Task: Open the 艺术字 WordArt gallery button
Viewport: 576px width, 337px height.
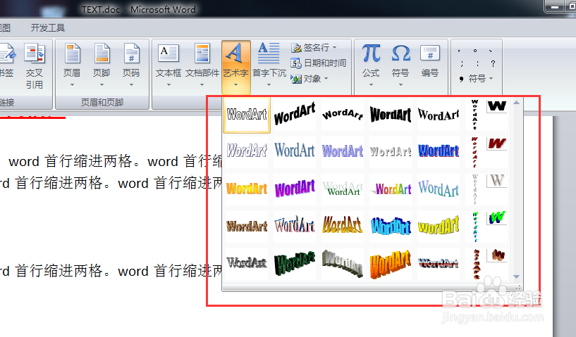Action: pyautogui.click(x=236, y=66)
